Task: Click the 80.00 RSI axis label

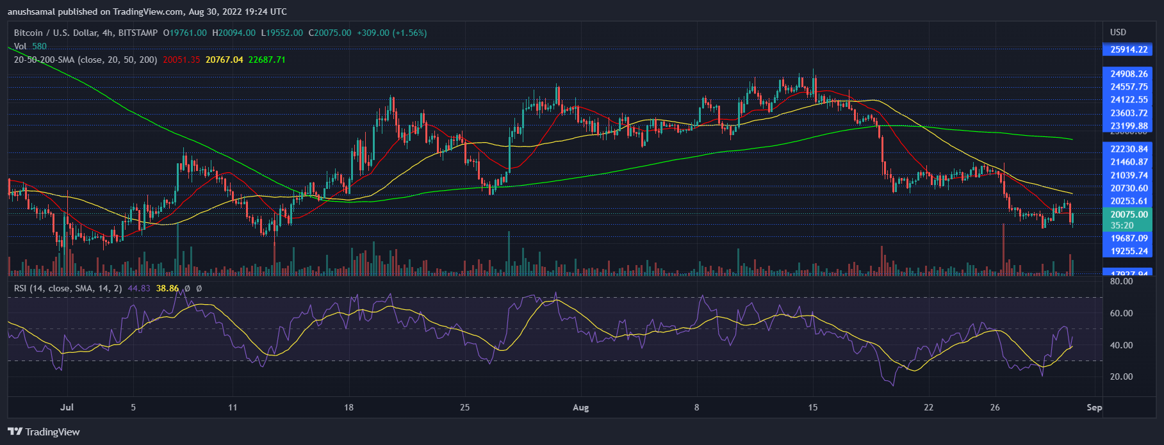Action: point(1121,281)
